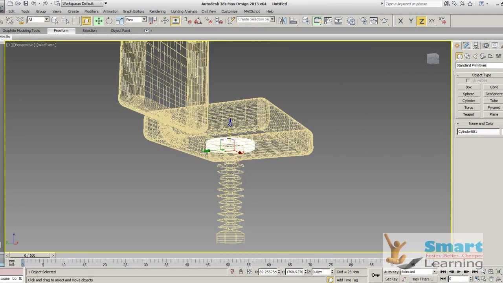Viewport: 503px width, 283px height.
Task: Click the Teapot button
Action: pos(468,114)
